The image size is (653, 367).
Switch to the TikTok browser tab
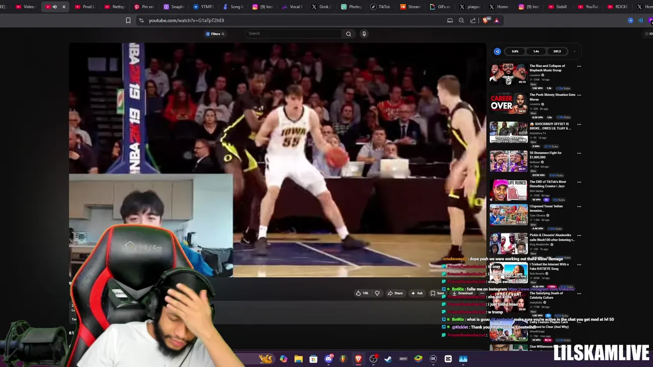tap(380, 7)
